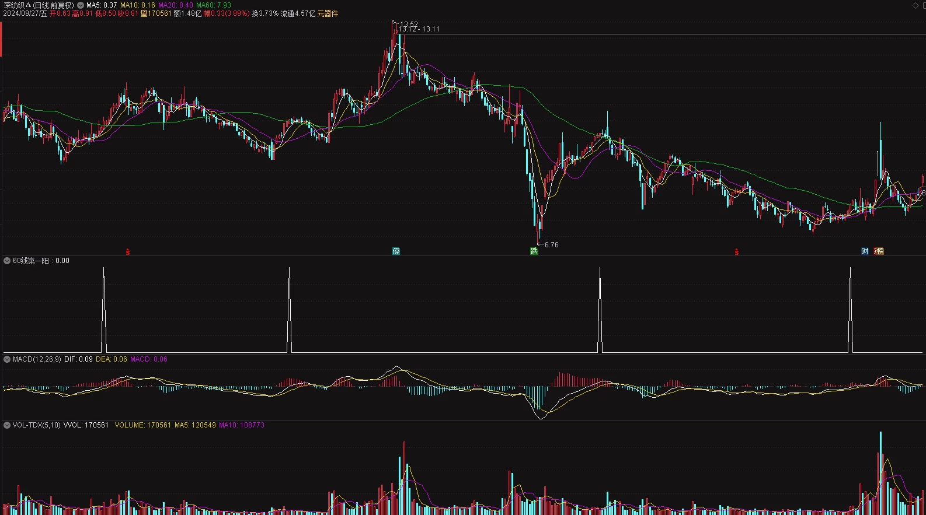
Task: Click the 13.52 peak price label
Action: (409, 25)
